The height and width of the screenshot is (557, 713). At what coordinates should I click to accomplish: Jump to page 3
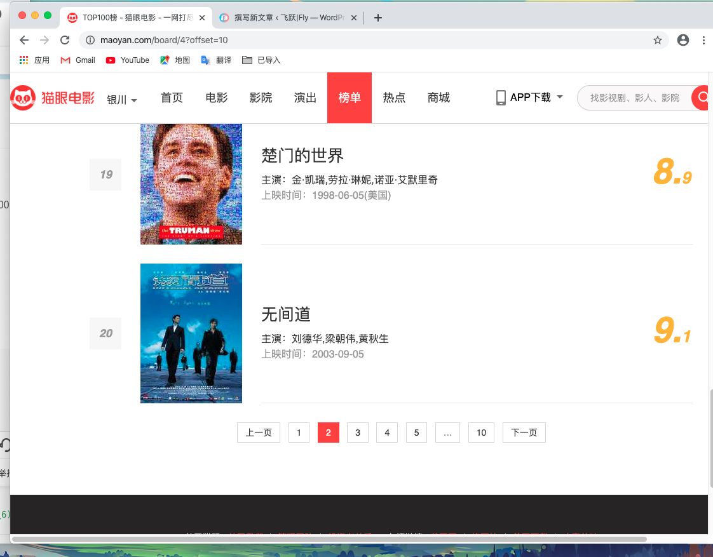357,433
